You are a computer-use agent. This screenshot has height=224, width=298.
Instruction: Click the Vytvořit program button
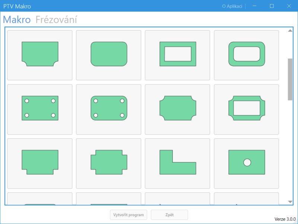tap(129, 215)
